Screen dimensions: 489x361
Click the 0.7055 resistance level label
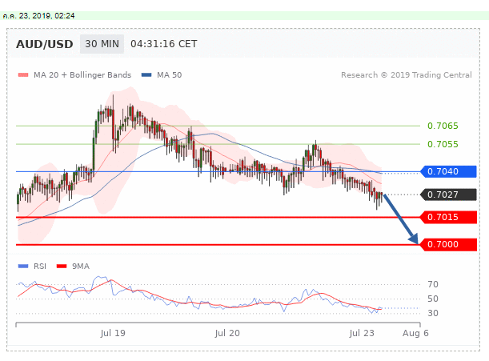click(x=443, y=144)
